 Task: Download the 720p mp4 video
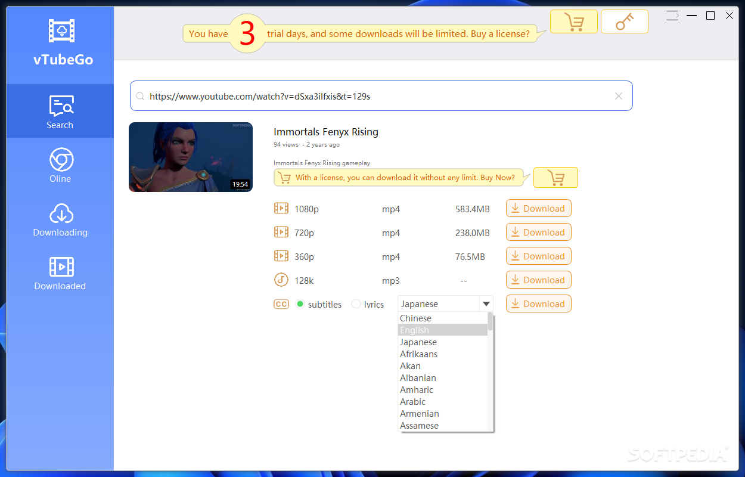539,232
